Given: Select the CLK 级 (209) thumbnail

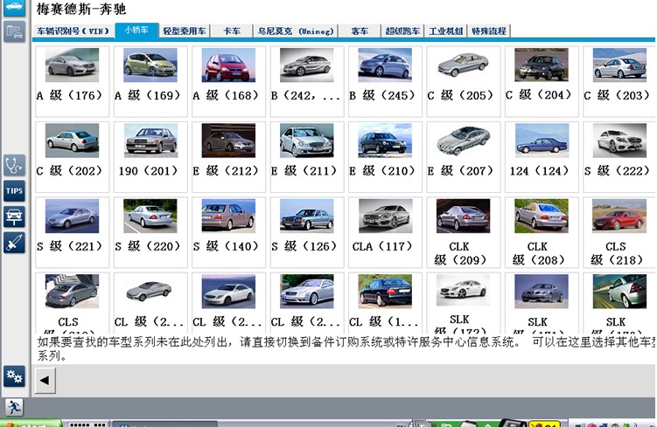Looking at the screenshot, I should [x=464, y=216].
